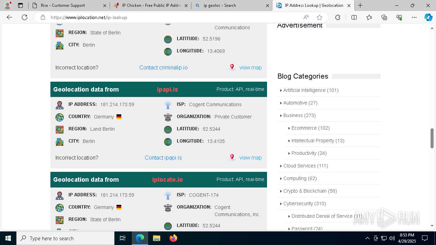Viewport: 436px width, 245px height.
Task: Select longitude value 13.4105
Action: pos(216,141)
